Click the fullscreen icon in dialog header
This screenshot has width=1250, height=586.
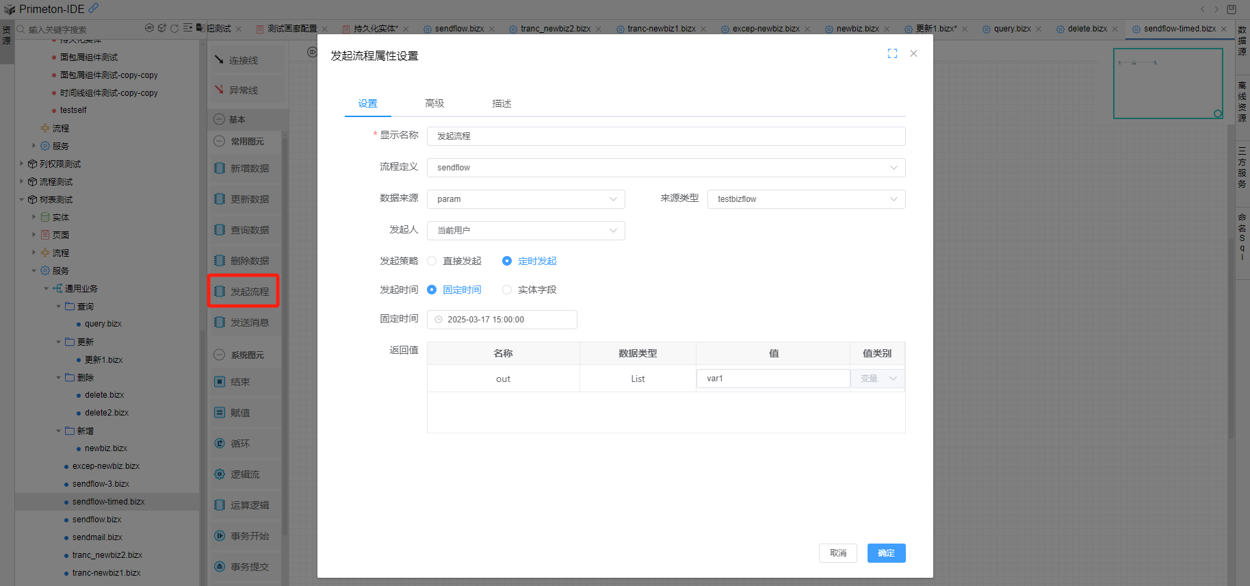click(x=892, y=53)
